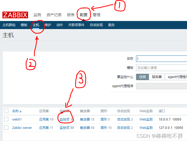Viewport: 187px width, 141px height.
Task: Click the 接口 column header
Action: click(162, 111)
